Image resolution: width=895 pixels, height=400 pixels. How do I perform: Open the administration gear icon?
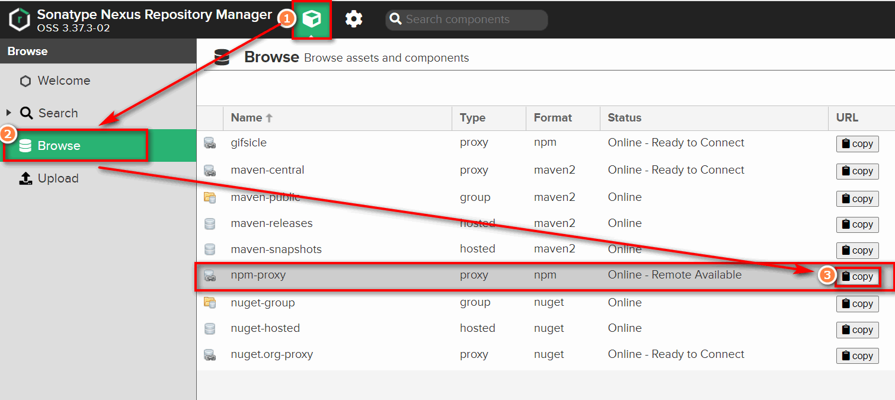tap(354, 20)
